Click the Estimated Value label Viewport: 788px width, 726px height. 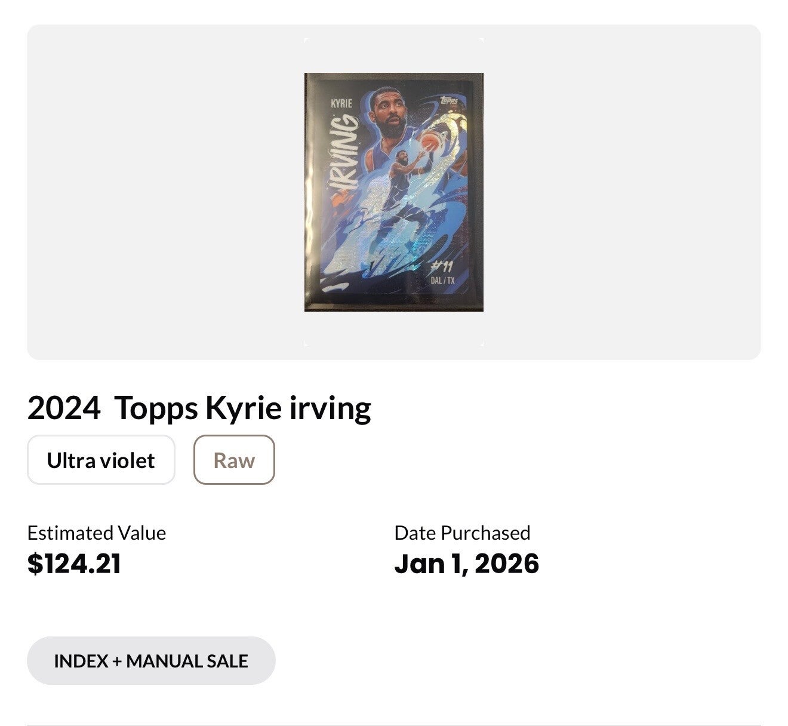pos(97,533)
